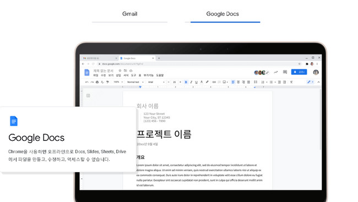Open the Arial font dropdown
Image resolution: width=358 pixels, height=202 pixels.
coord(156,82)
